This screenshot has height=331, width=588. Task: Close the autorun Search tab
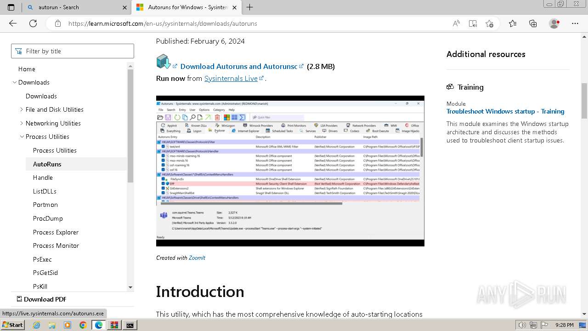pyautogui.click(x=124, y=7)
